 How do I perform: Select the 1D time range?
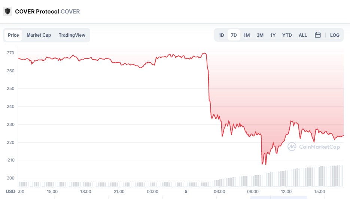(x=221, y=35)
